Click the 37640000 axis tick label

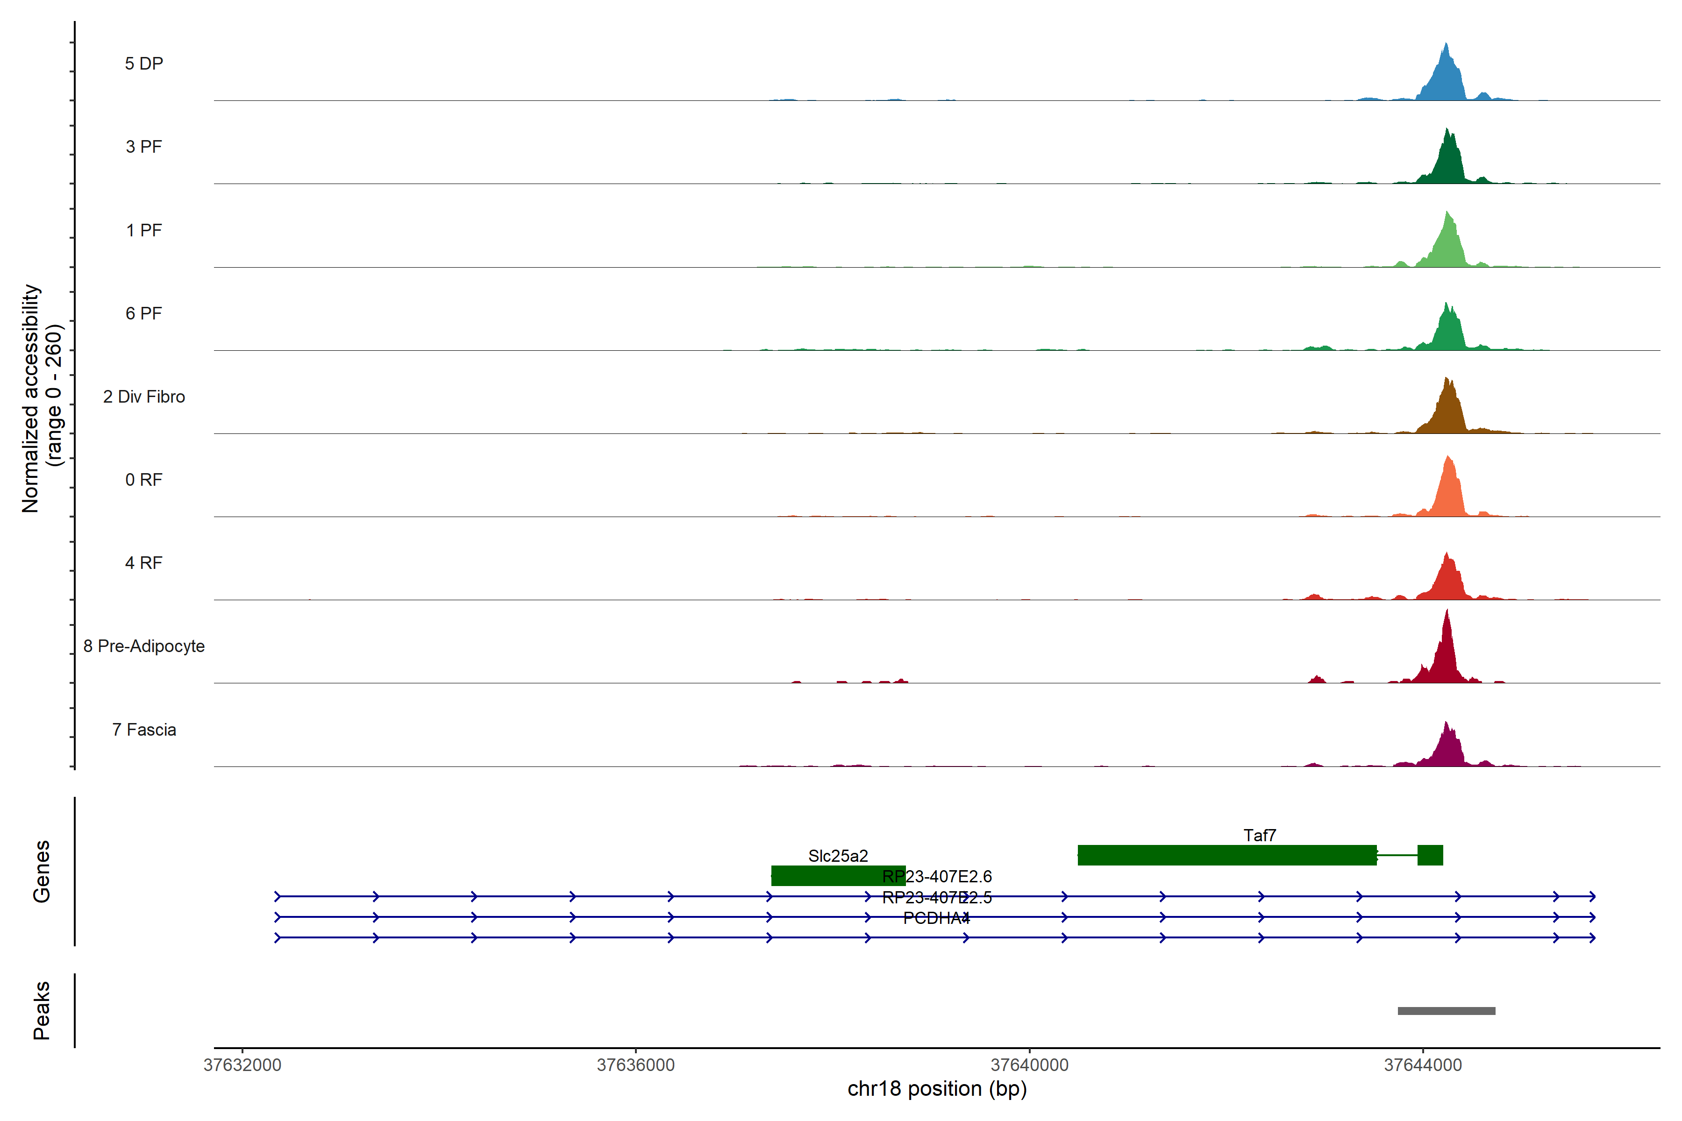[x=1029, y=1065]
